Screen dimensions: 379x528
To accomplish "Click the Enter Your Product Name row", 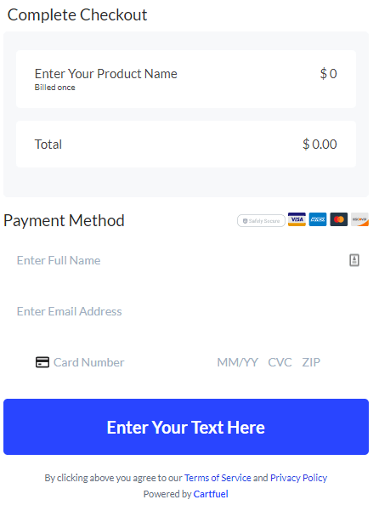I will (x=186, y=79).
